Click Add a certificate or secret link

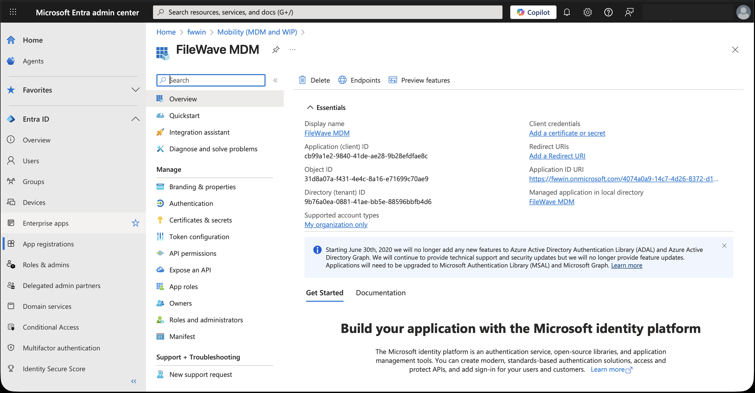click(x=567, y=133)
